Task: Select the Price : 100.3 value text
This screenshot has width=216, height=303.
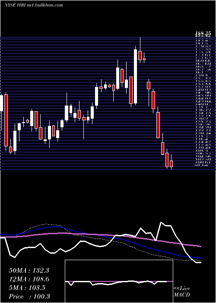Action: [x=29, y=297]
